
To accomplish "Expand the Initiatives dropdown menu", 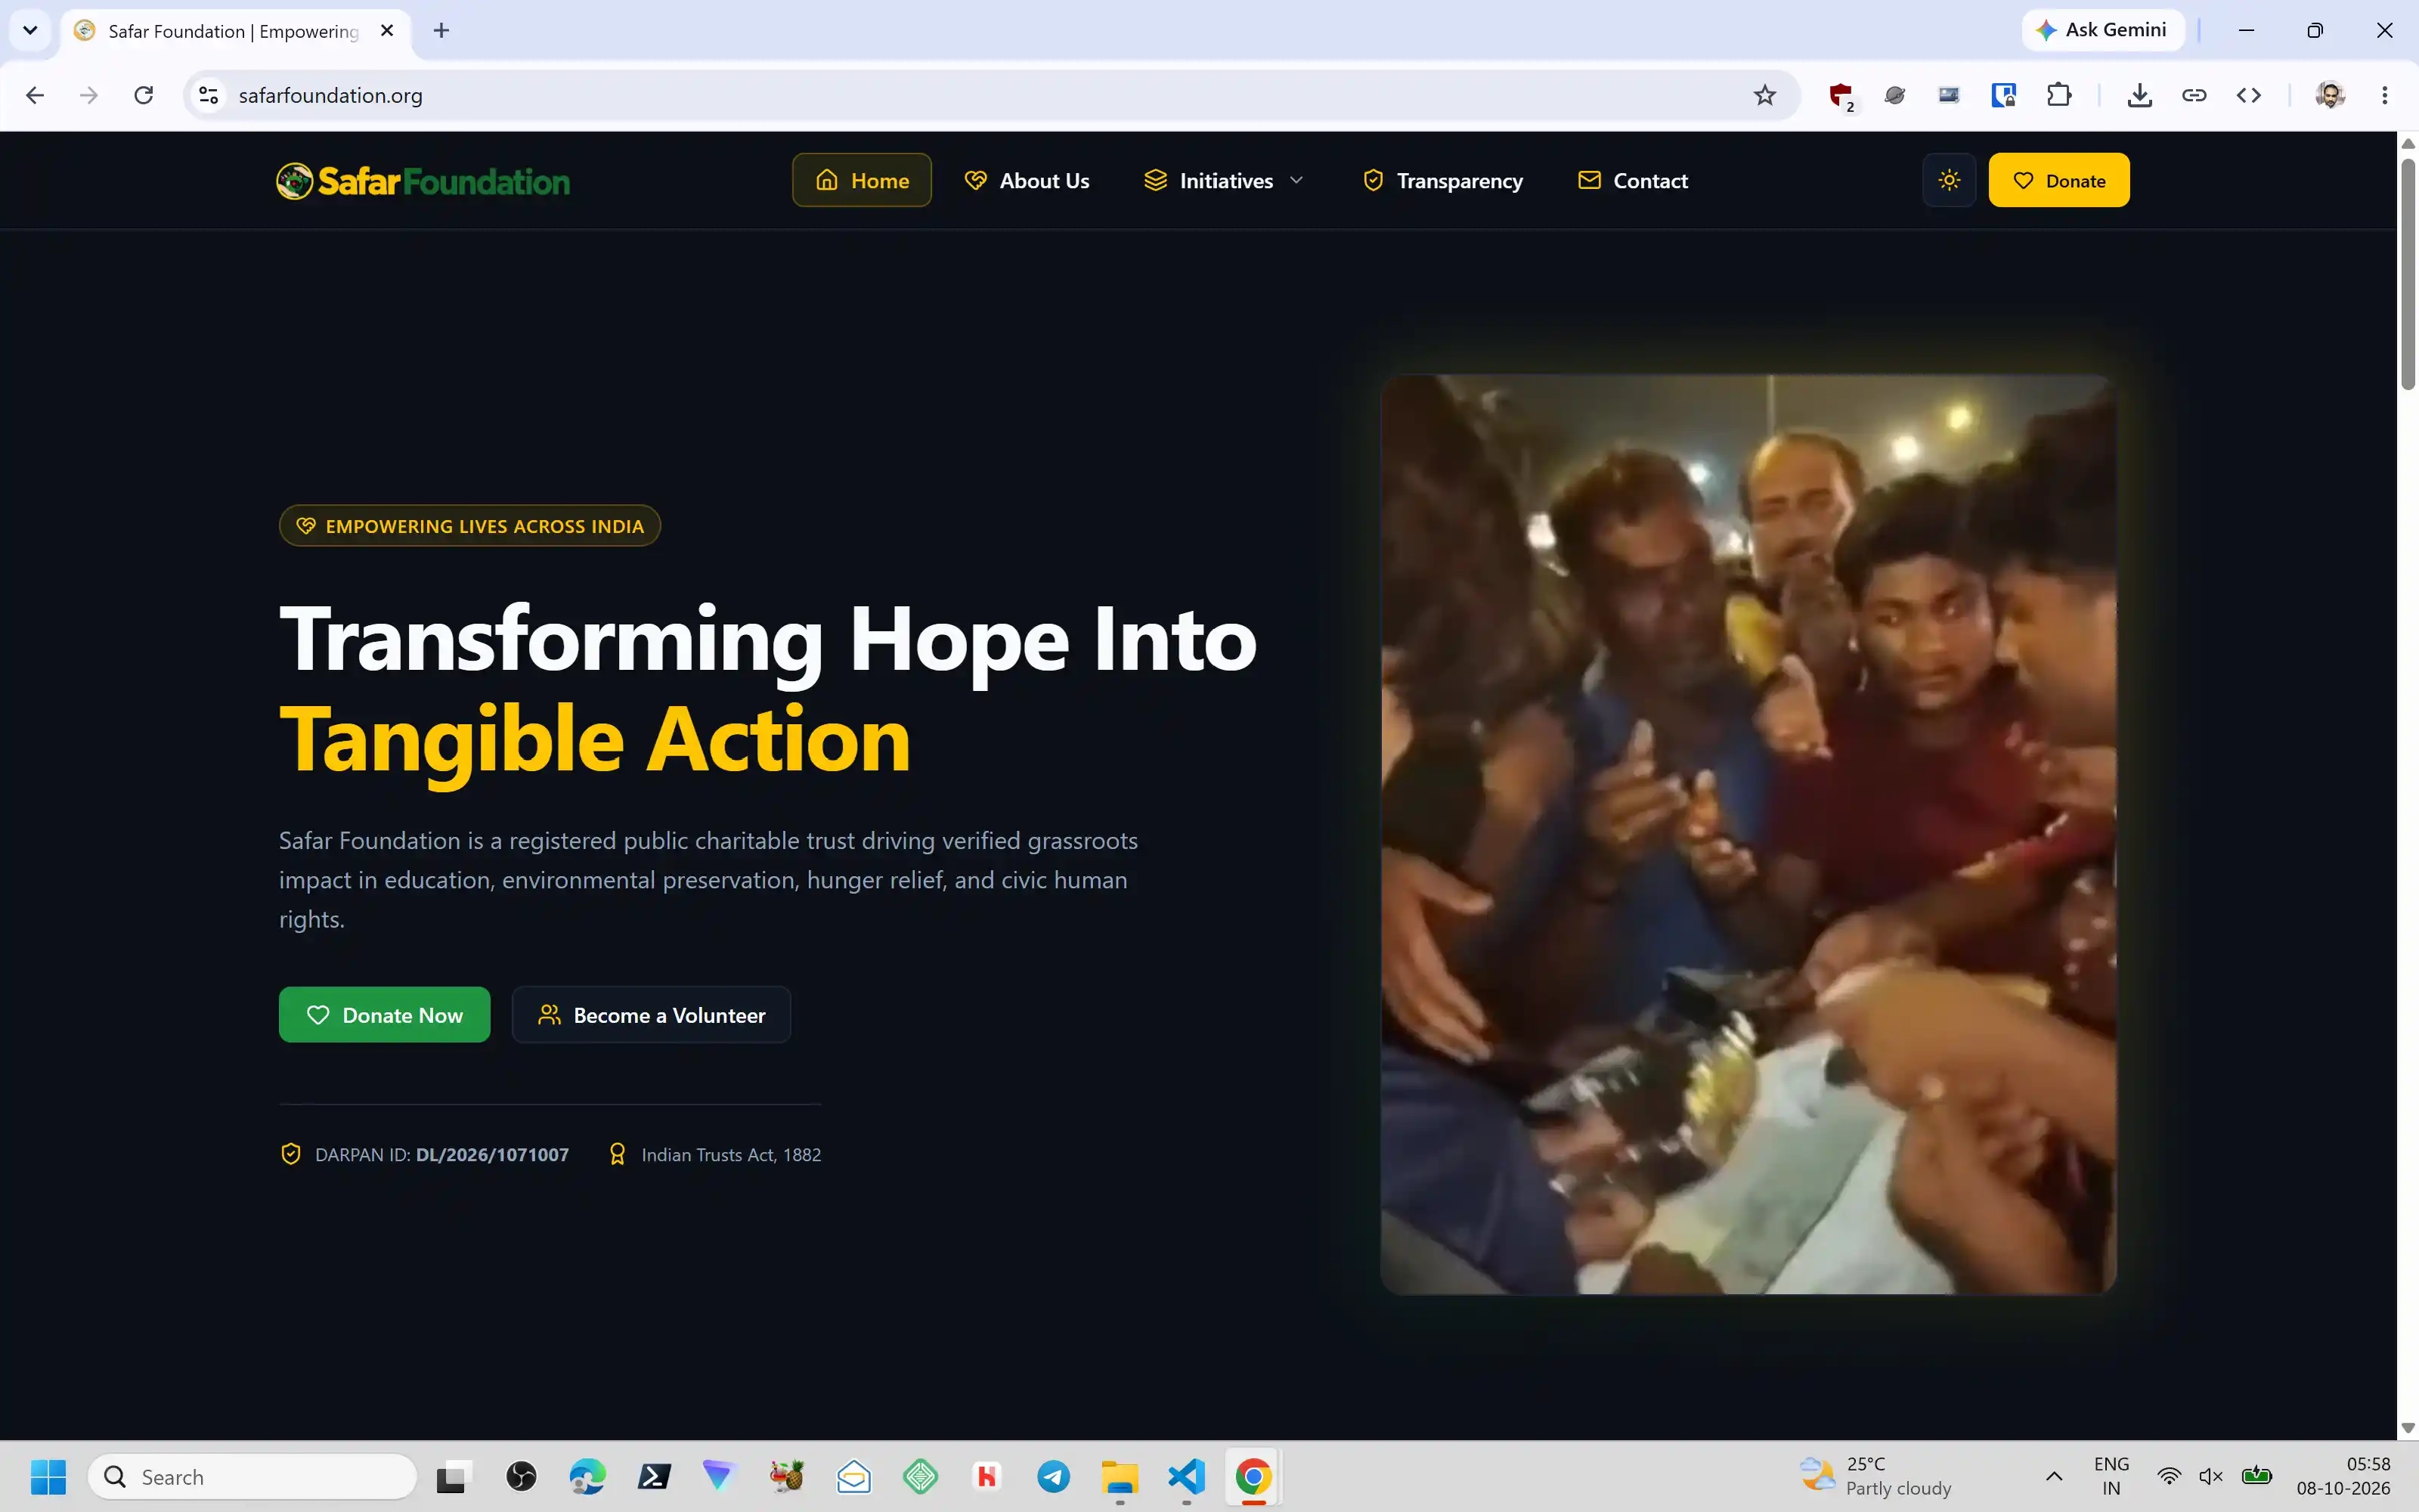I will pos(1225,180).
